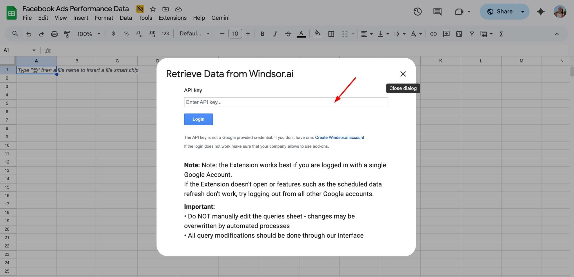Select the format as currency icon
The width and height of the screenshot is (574, 277).
point(113,34)
